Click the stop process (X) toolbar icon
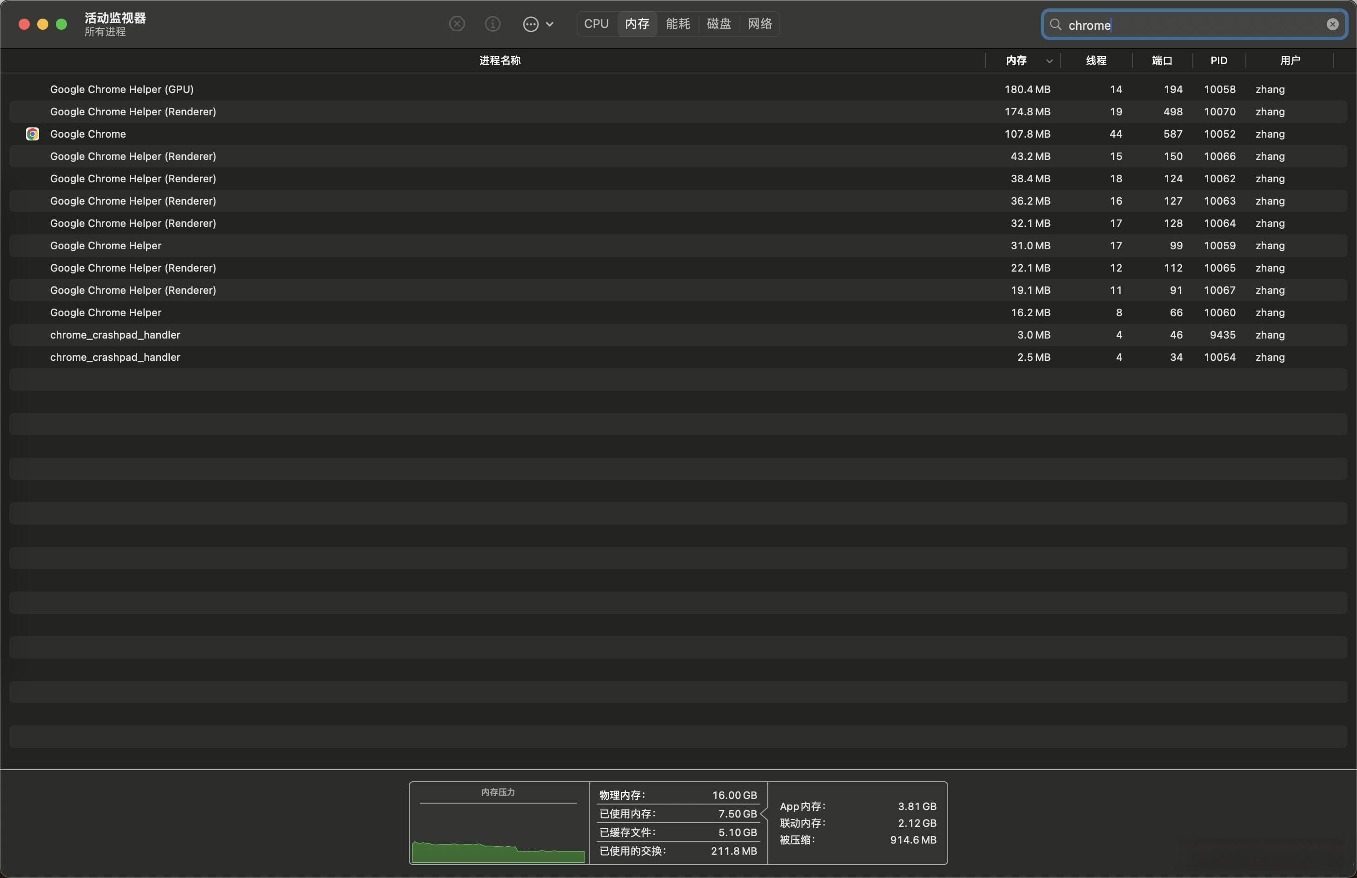The image size is (1357, 878). click(457, 24)
